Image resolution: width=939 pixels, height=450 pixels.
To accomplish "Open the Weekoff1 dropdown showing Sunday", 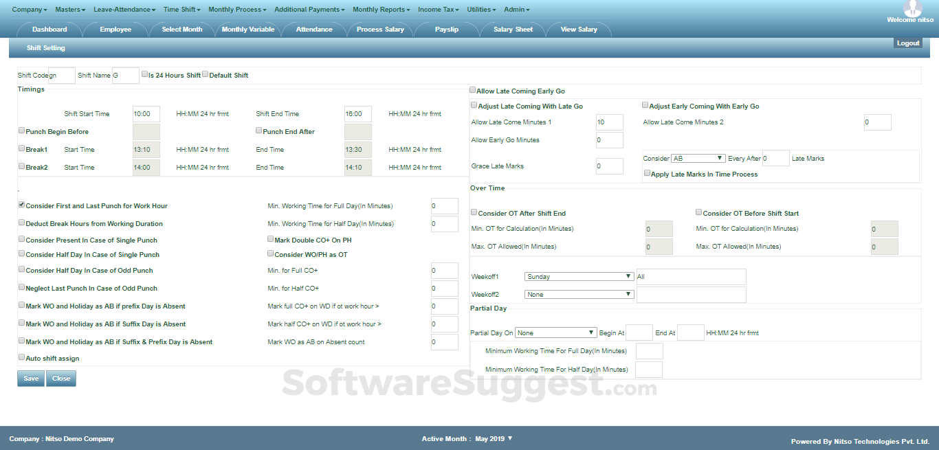I will tap(579, 275).
